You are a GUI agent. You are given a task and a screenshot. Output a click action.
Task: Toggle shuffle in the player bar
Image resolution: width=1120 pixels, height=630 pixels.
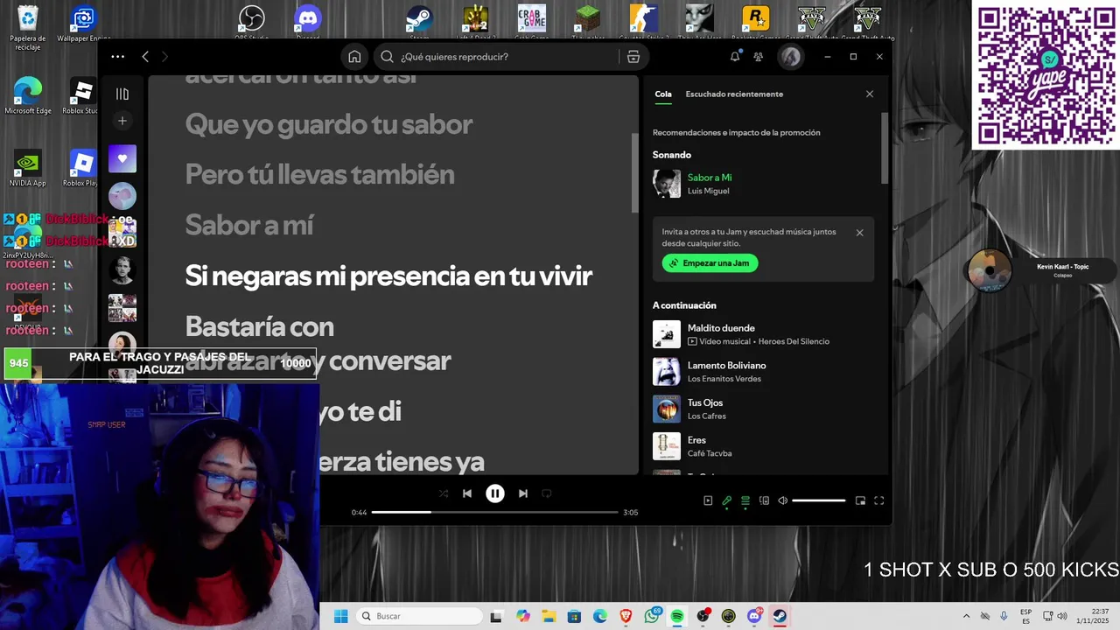[x=444, y=493]
